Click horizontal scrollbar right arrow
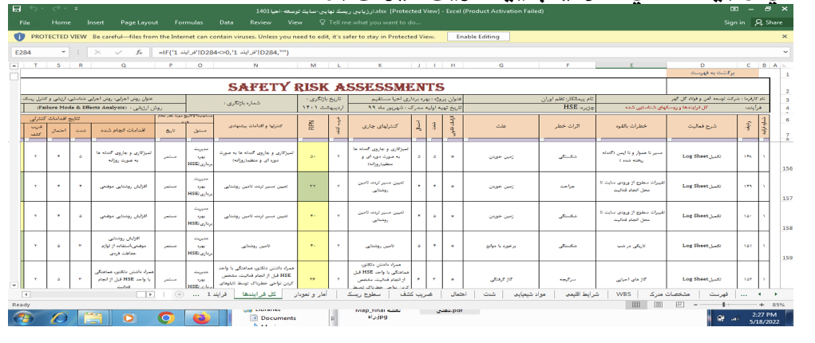The image size is (815, 343). tap(151, 294)
